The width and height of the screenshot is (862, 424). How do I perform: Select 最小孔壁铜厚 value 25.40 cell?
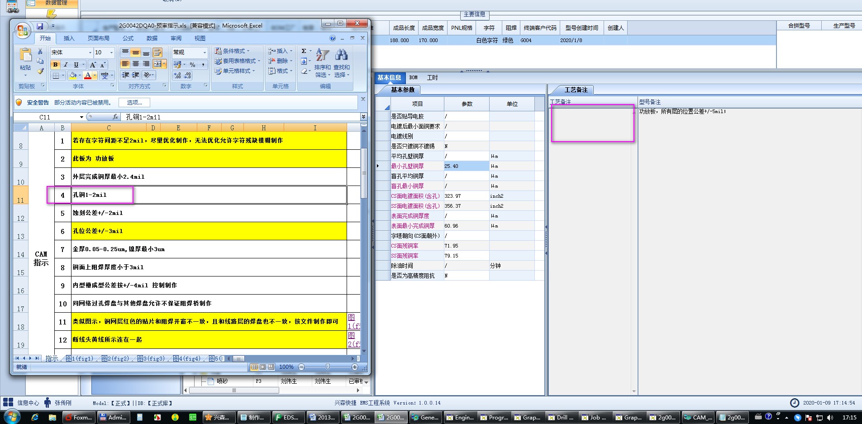pos(466,166)
